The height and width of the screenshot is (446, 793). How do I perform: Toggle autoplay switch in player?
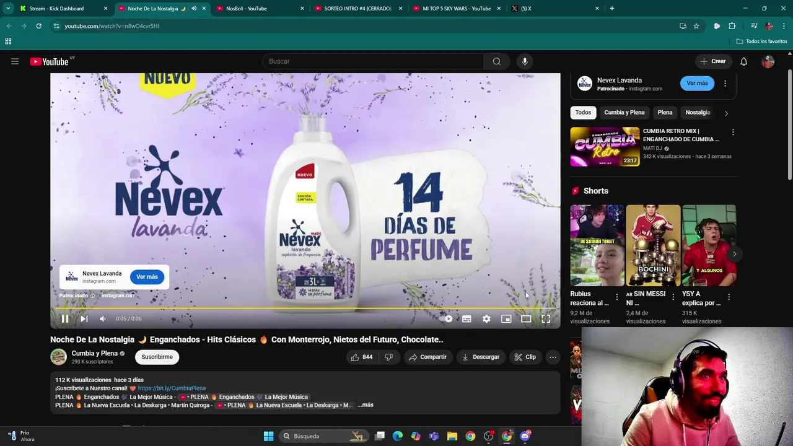(446, 318)
